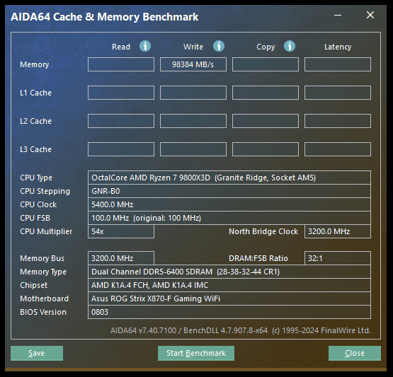Click the L1 Cache Read result box
The width and height of the screenshot is (393, 377).
click(121, 93)
